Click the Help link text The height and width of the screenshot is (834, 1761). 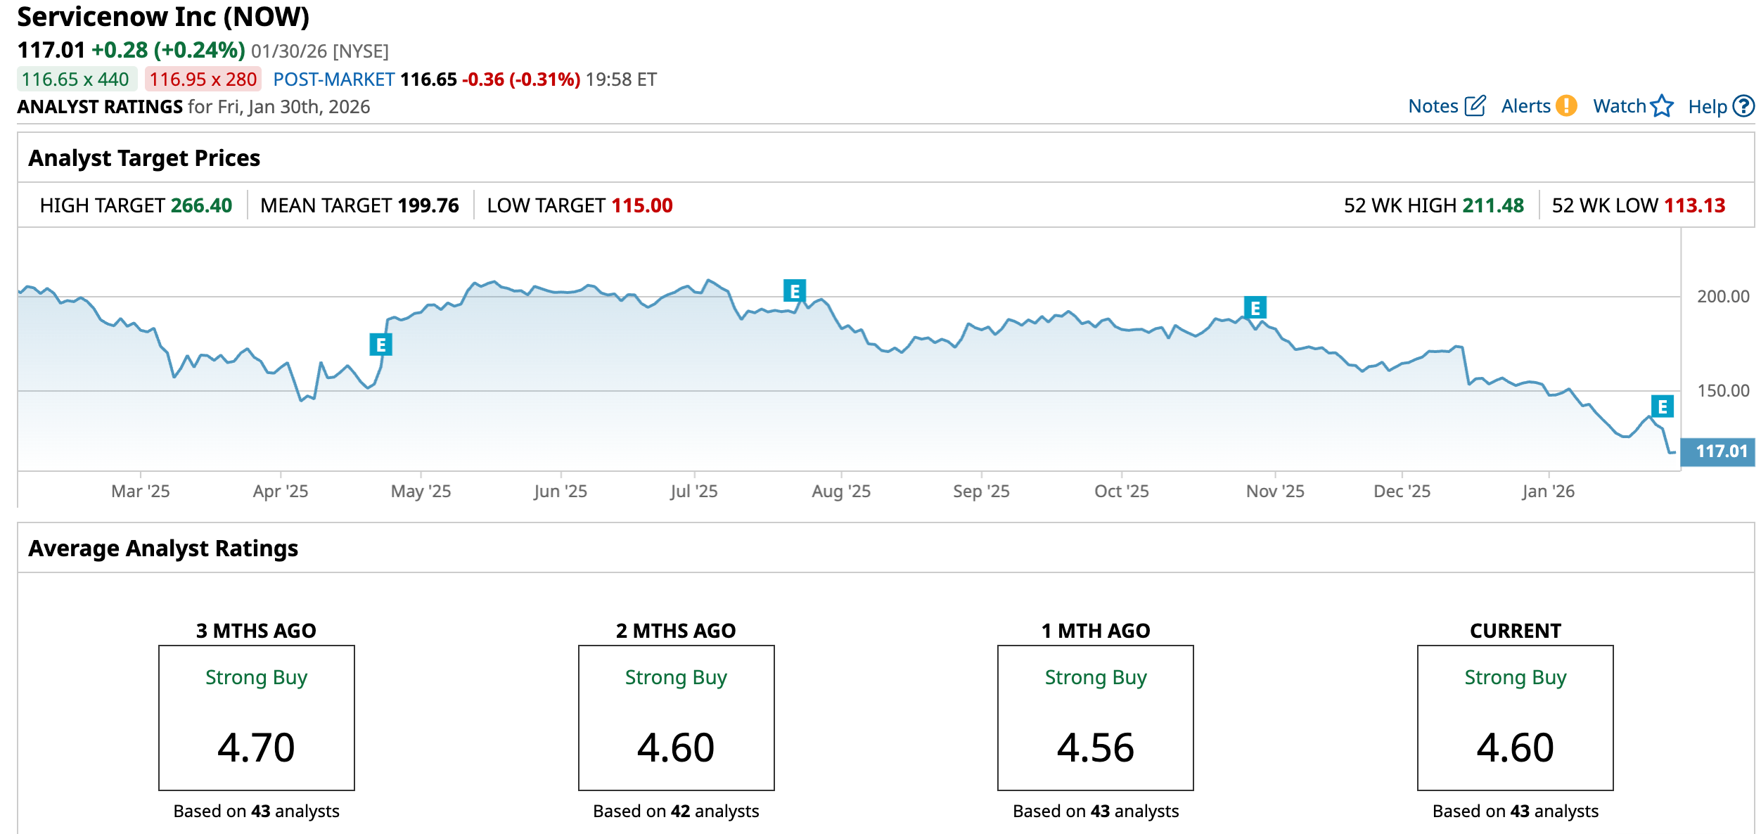click(1707, 107)
